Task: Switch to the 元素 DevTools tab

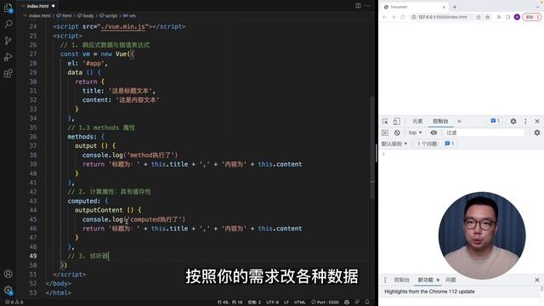Action: pyautogui.click(x=417, y=121)
